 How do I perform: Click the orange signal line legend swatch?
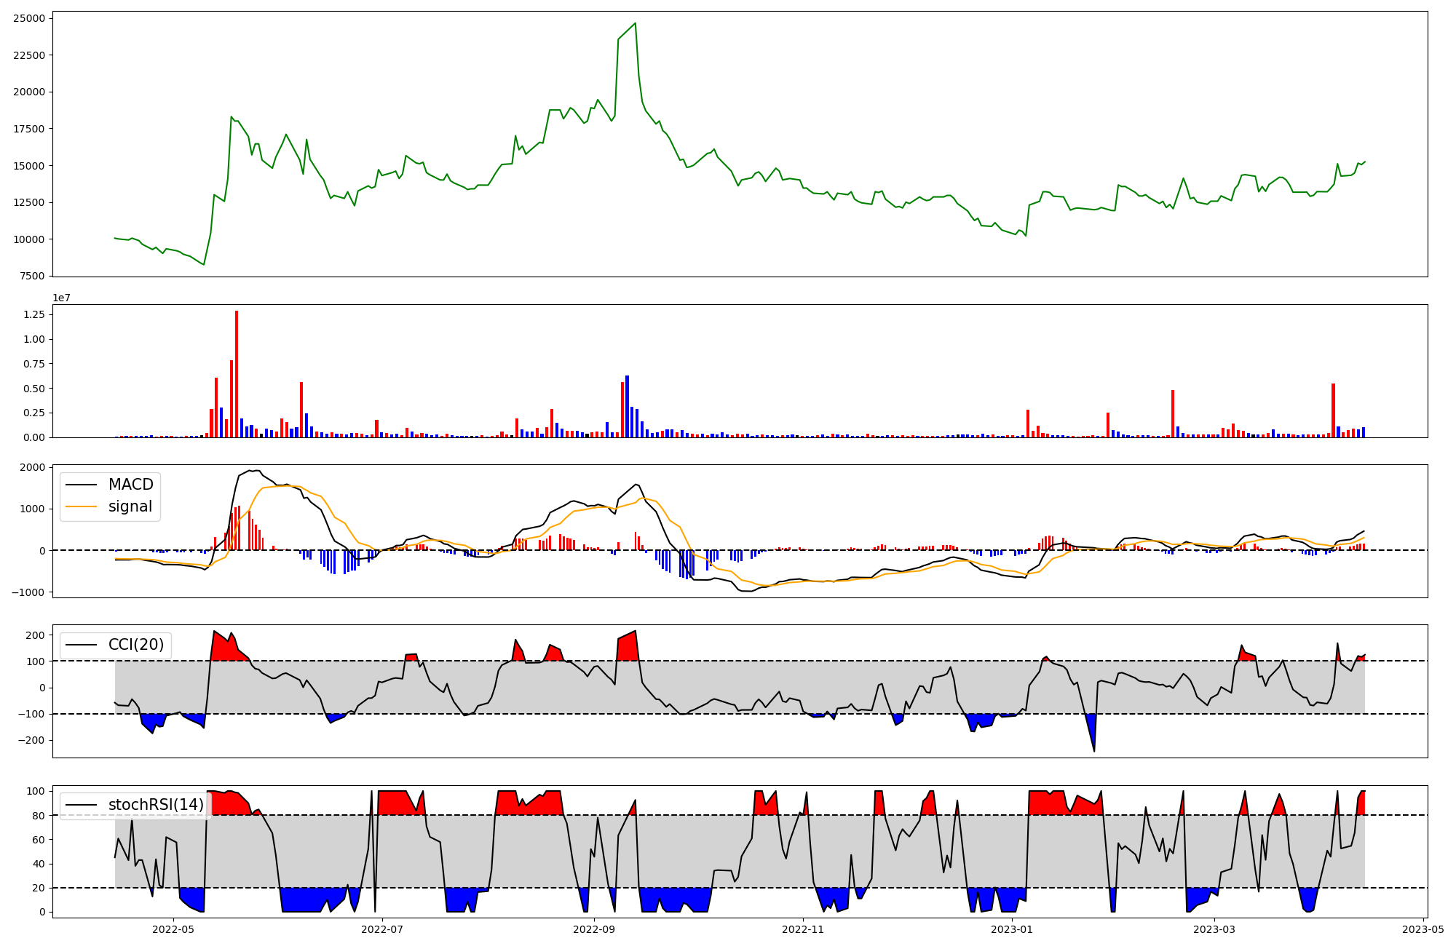[81, 506]
